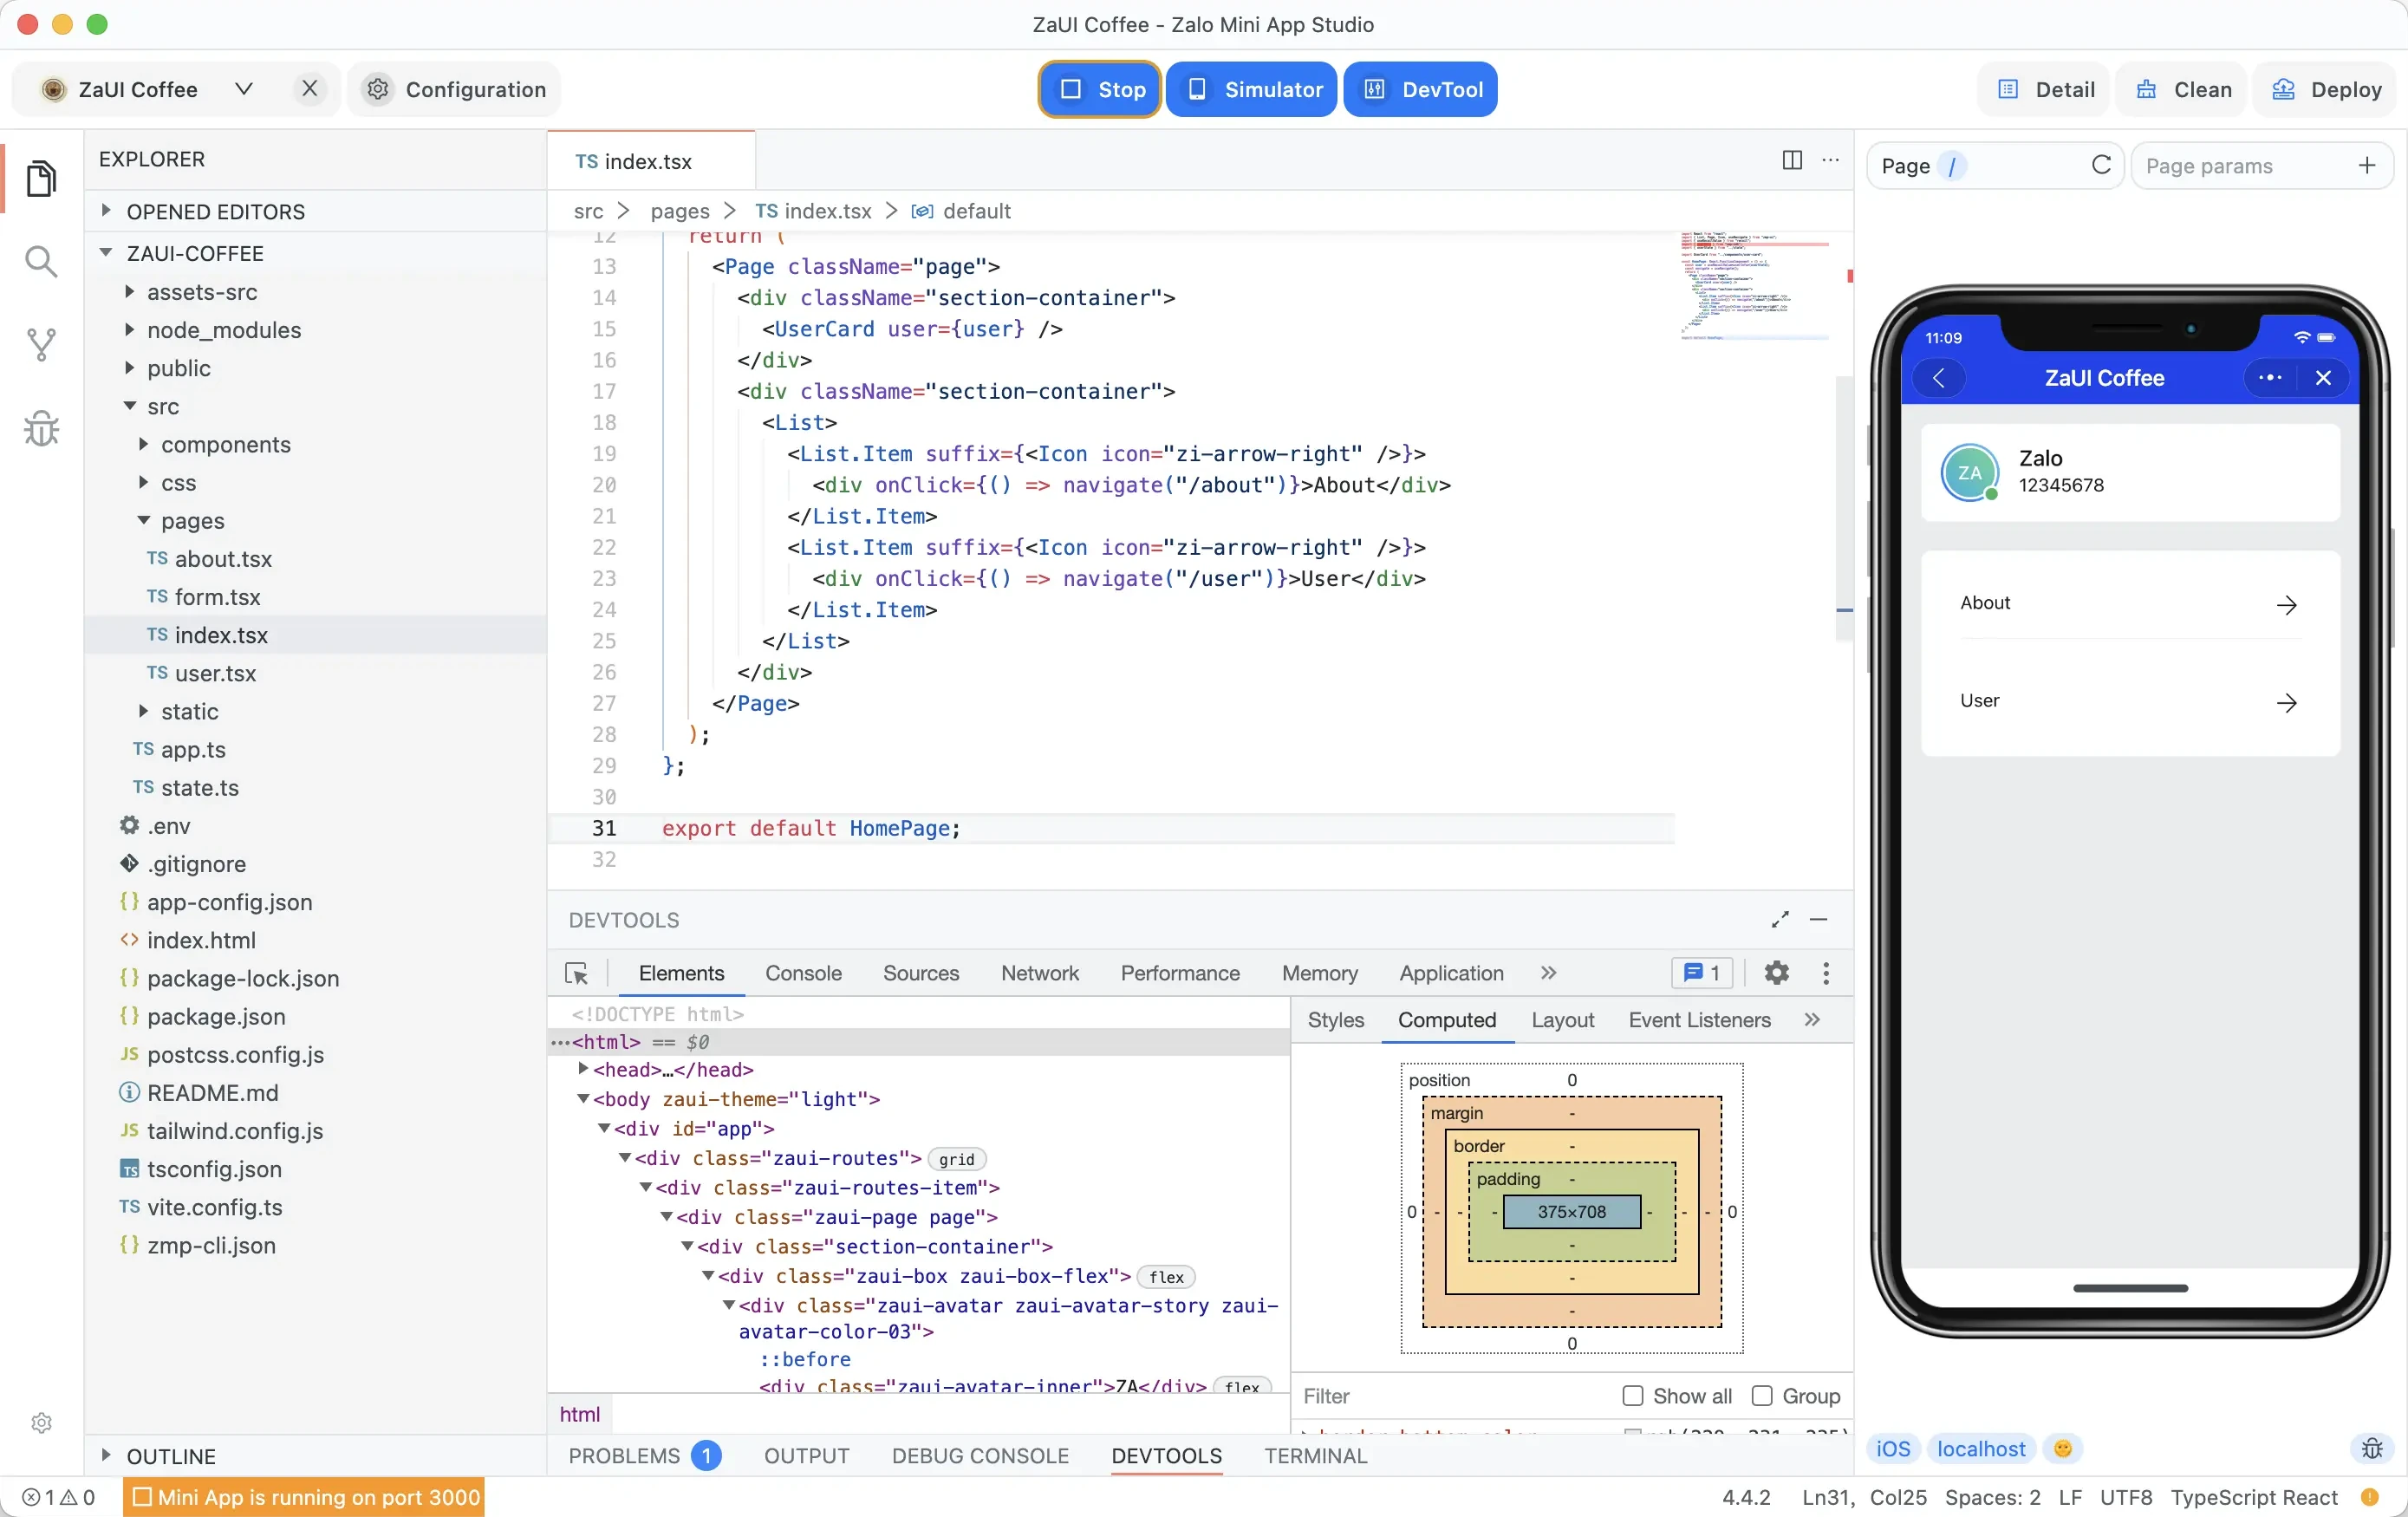The image size is (2408, 1517).
Task: Open settings gear at bottom of activity bar
Action: point(41,1422)
